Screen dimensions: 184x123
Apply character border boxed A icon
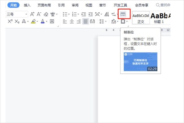point(52,21)
